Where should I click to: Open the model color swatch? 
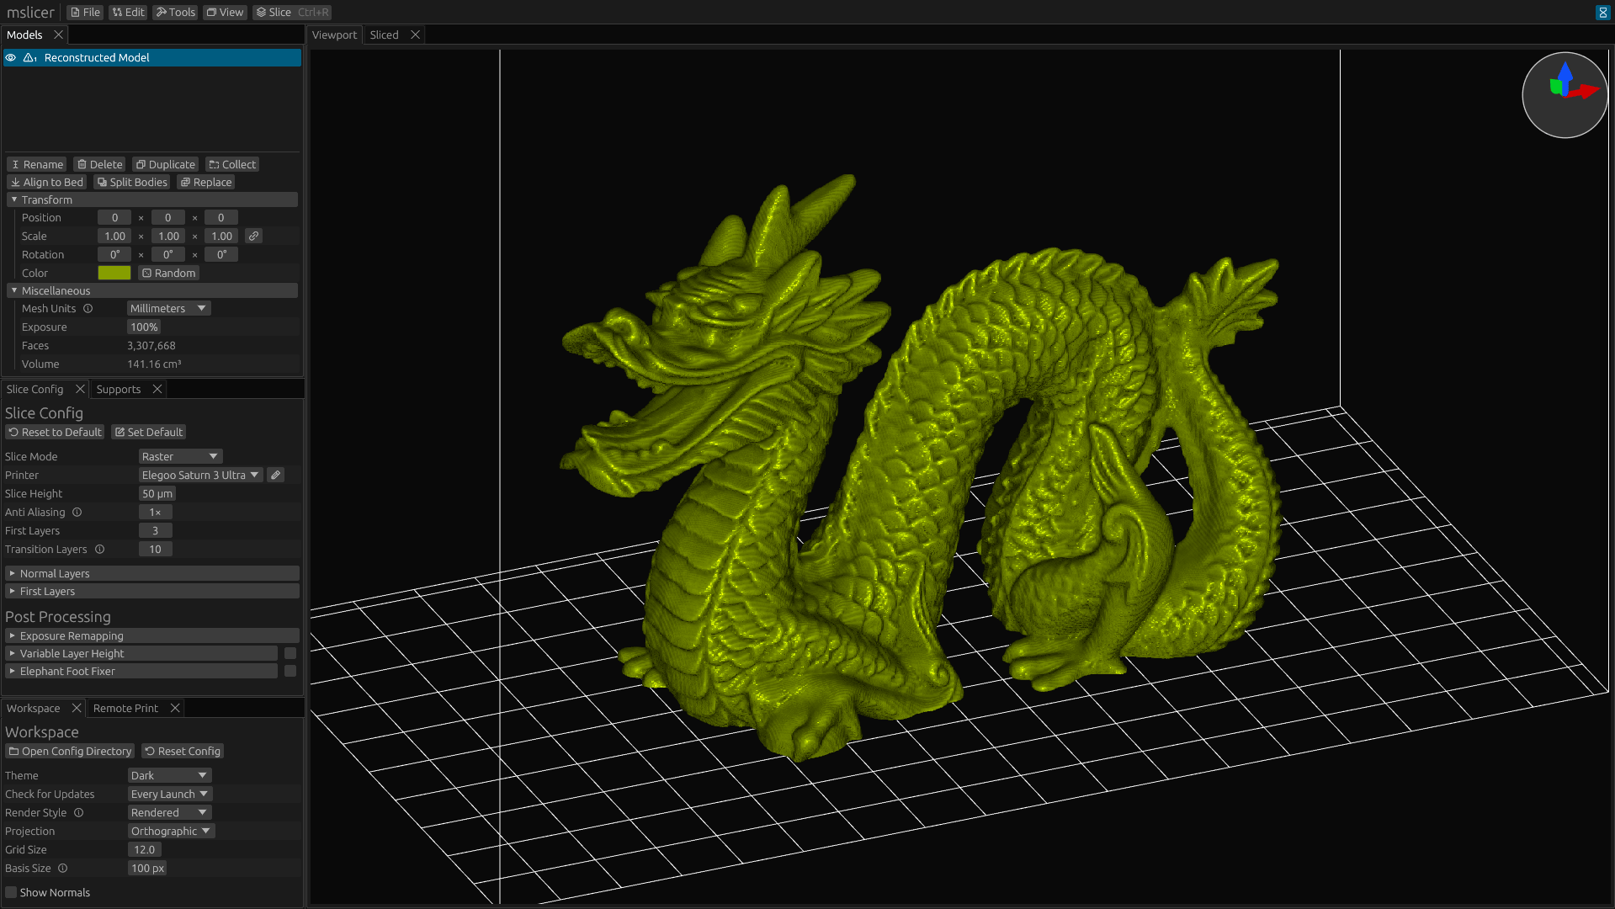pos(114,274)
